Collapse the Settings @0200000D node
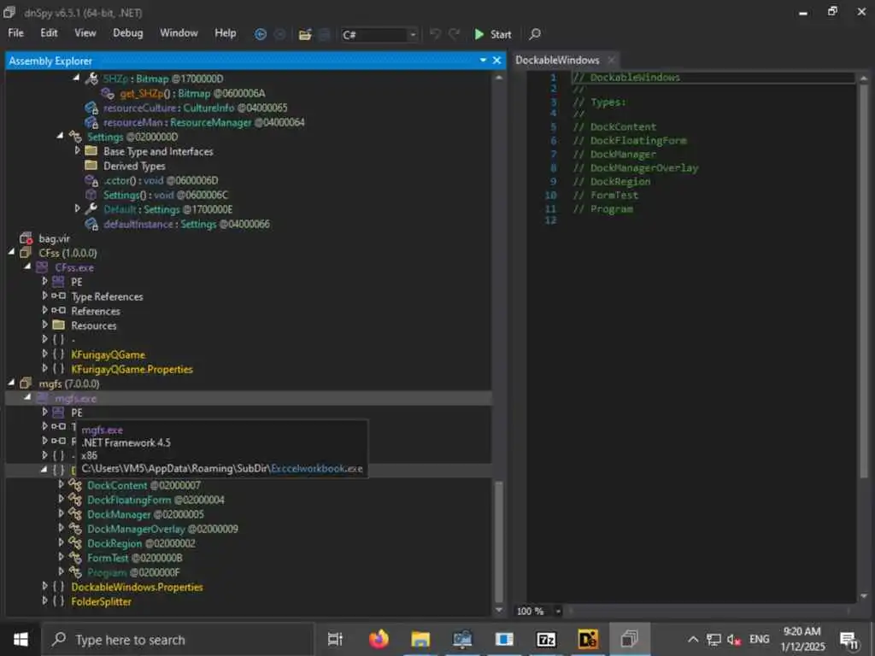This screenshot has height=656, width=875. 61,136
